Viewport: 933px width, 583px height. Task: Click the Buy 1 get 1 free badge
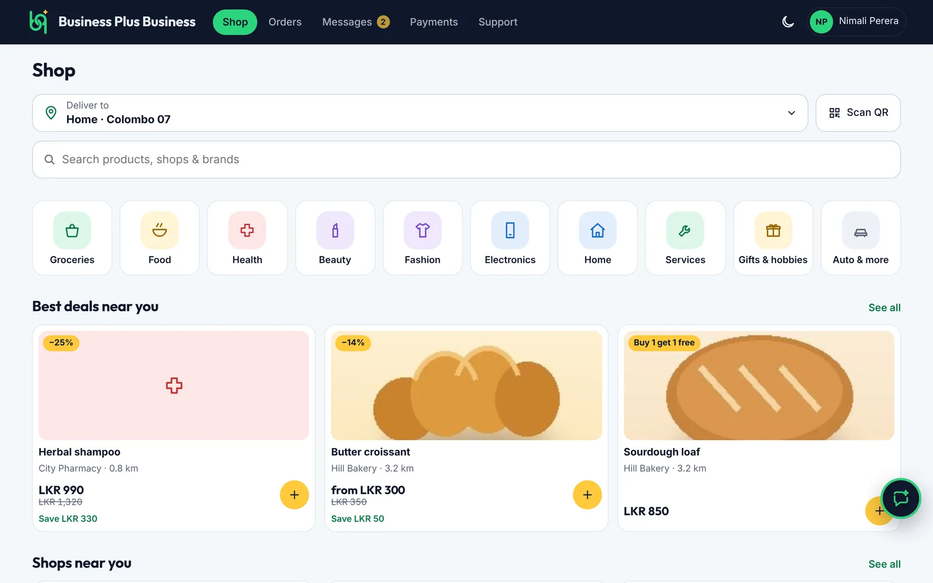[664, 343]
